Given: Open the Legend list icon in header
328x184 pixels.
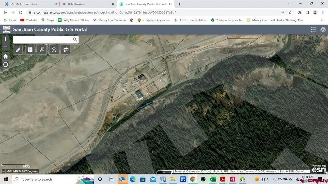Looking at the screenshot, I should (x=314, y=29).
